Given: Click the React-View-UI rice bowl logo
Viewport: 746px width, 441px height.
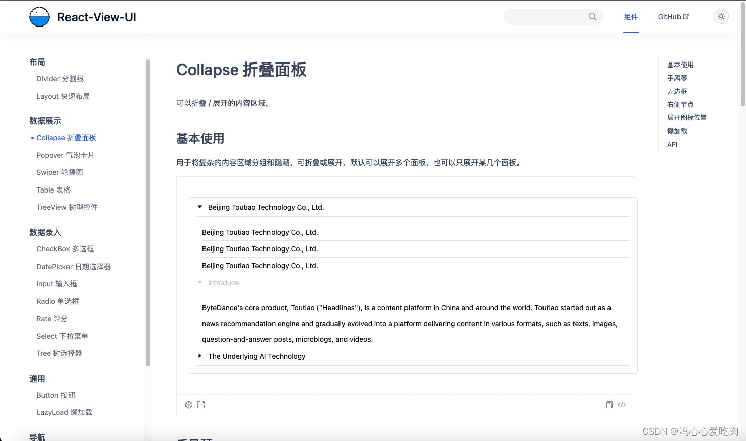Looking at the screenshot, I should 39,17.
